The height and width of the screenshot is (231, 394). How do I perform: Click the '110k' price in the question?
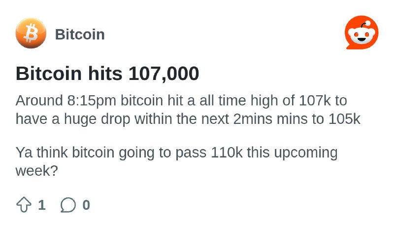[x=227, y=153]
